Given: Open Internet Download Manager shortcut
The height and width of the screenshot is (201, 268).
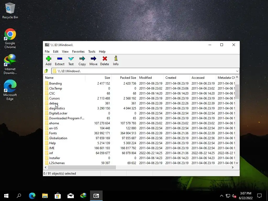Looking at the screenshot, I should click(10, 64).
